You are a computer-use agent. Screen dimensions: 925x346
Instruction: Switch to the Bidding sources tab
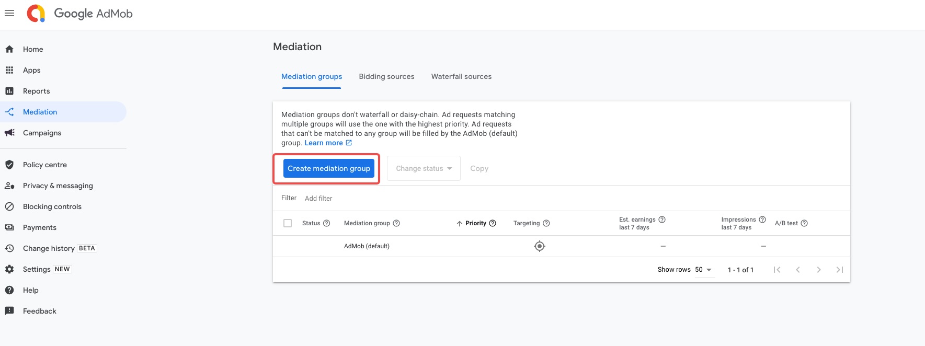coord(386,76)
